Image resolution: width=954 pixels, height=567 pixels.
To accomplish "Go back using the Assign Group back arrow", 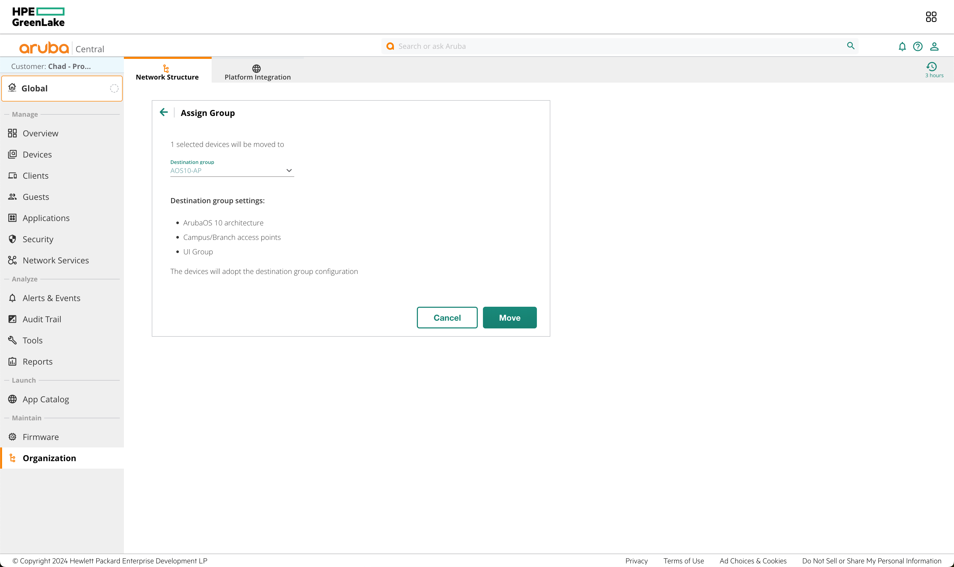I will [164, 112].
